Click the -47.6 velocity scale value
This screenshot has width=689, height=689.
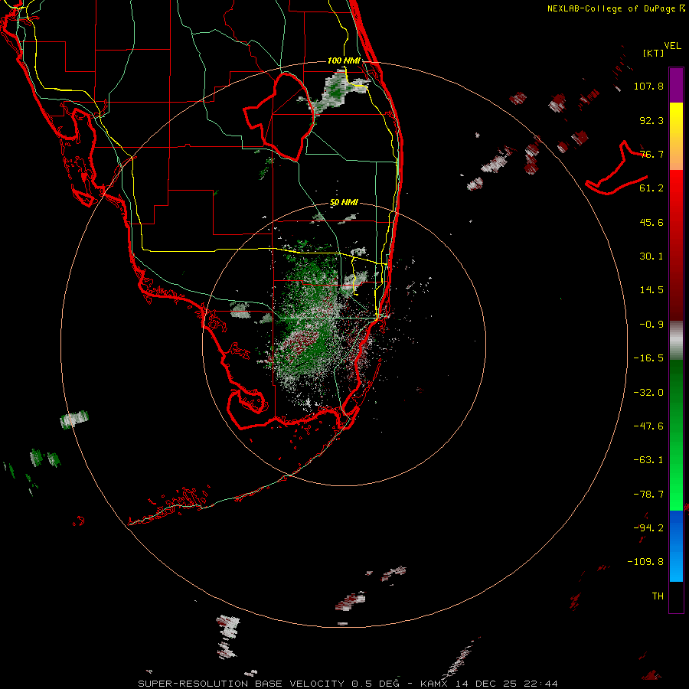coord(648,426)
